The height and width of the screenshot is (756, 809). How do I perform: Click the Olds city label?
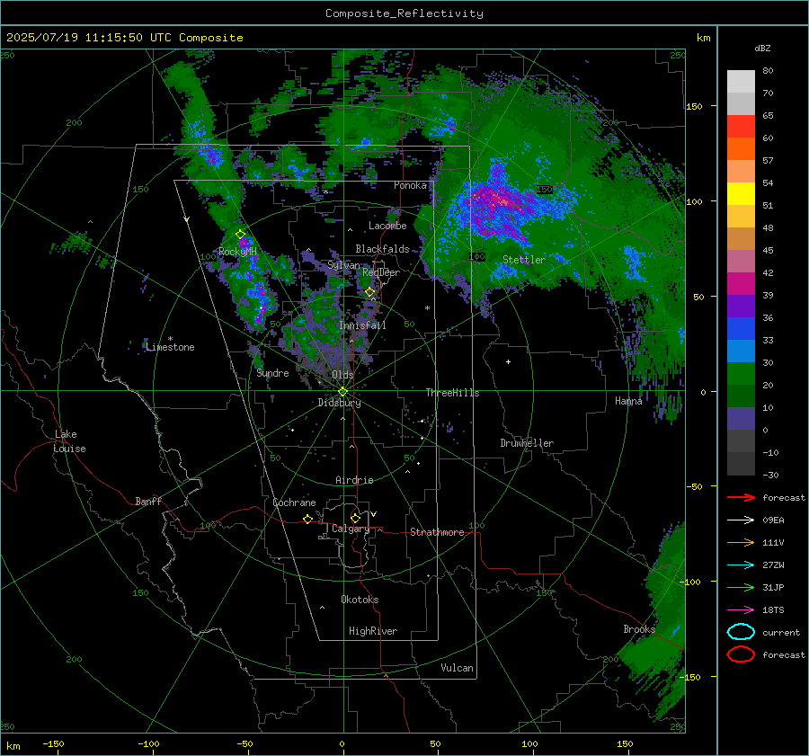coord(342,375)
